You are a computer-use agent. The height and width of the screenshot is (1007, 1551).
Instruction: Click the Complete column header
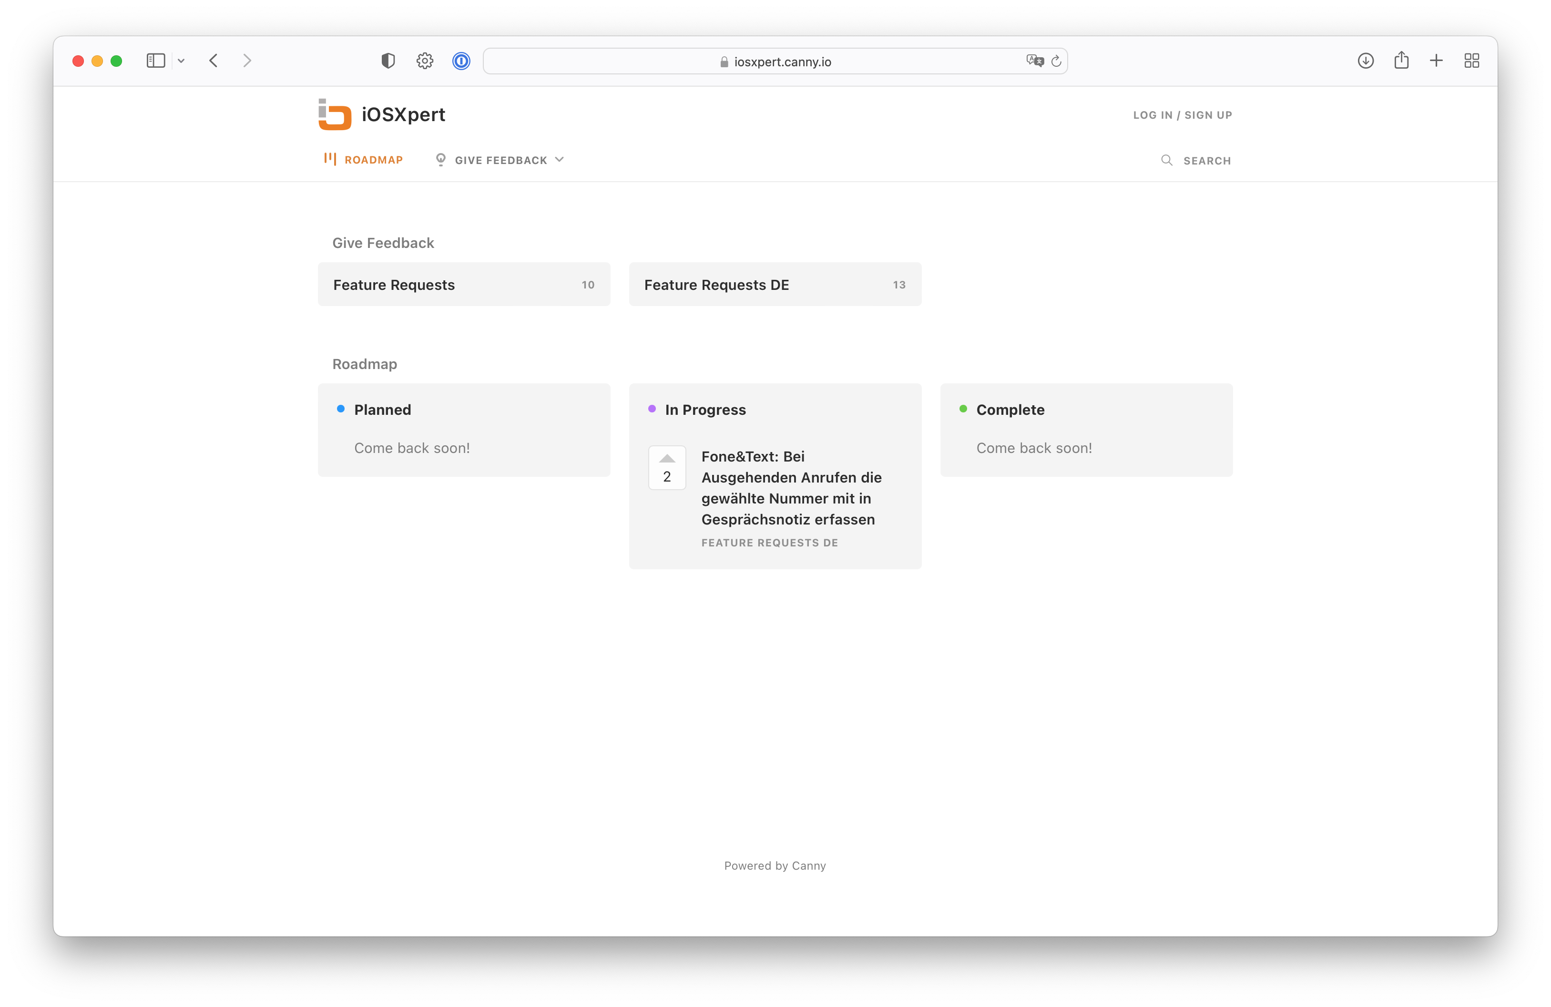[x=1010, y=409]
